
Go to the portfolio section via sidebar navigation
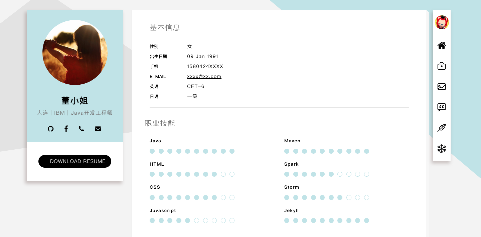442,87
